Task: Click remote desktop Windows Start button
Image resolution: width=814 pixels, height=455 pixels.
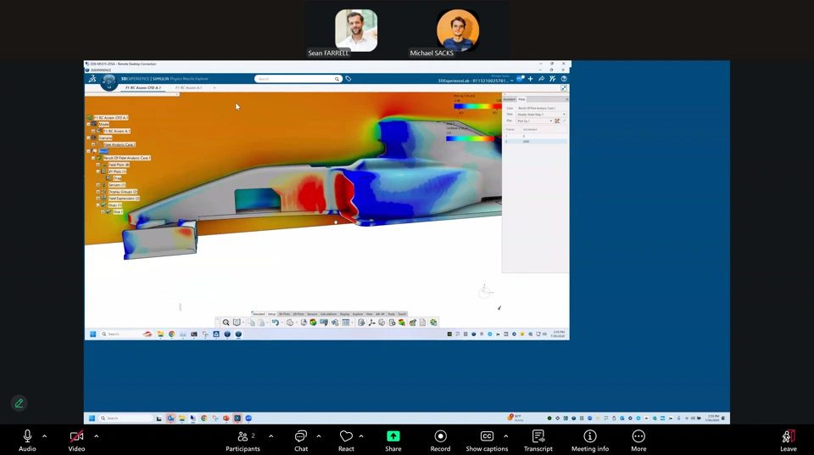Action: pos(93,334)
